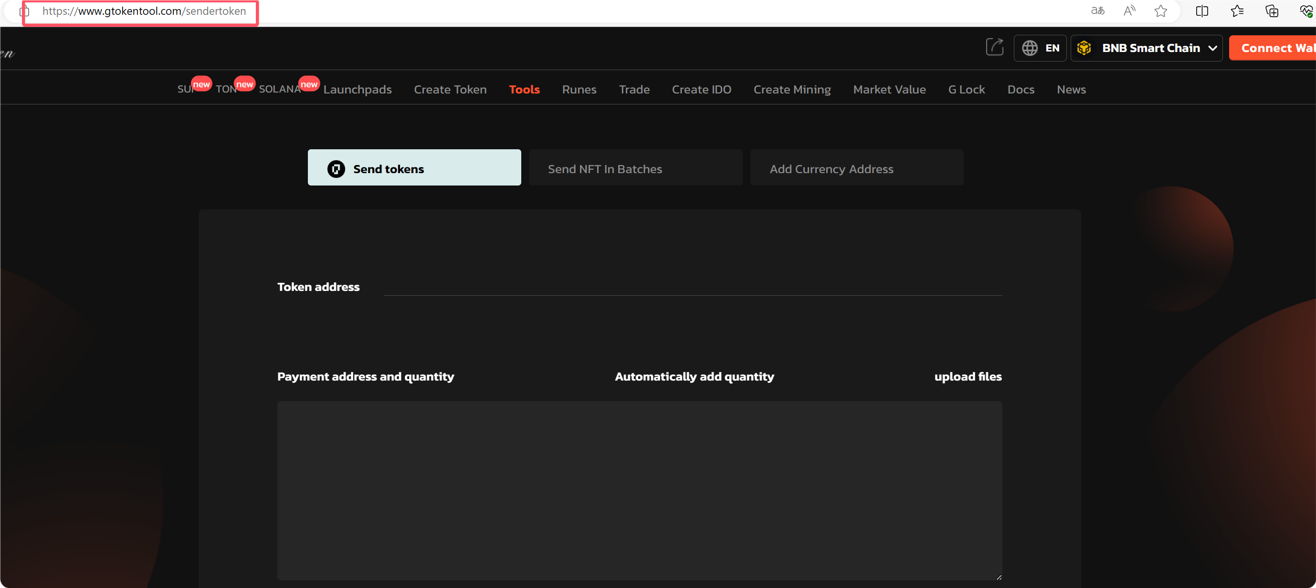The image size is (1316, 588).
Task: Open the Docs menu item
Action: click(x=1020, y=89)
